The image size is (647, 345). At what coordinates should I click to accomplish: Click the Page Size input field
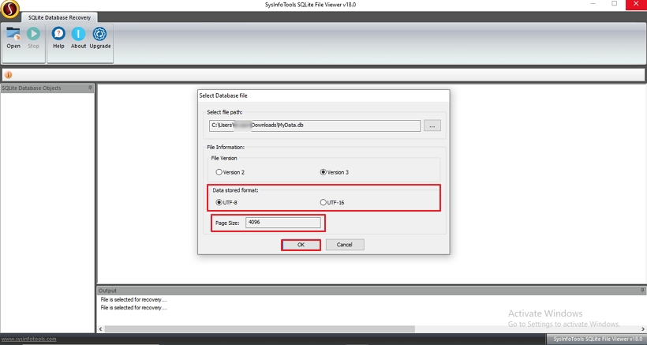283,223
